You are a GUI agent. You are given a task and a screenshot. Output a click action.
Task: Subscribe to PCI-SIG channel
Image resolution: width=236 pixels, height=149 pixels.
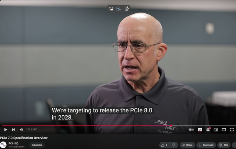coord(37,145)
